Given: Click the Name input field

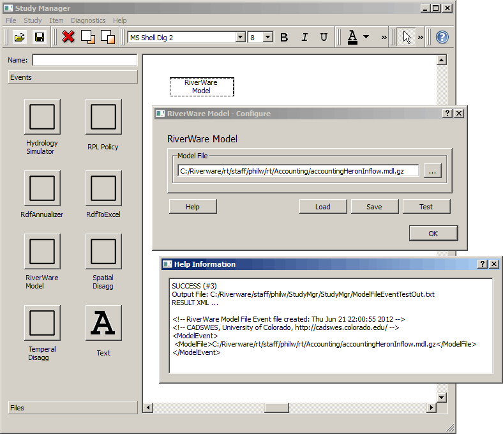Looking at the screenshot, I should pos(85,60).
